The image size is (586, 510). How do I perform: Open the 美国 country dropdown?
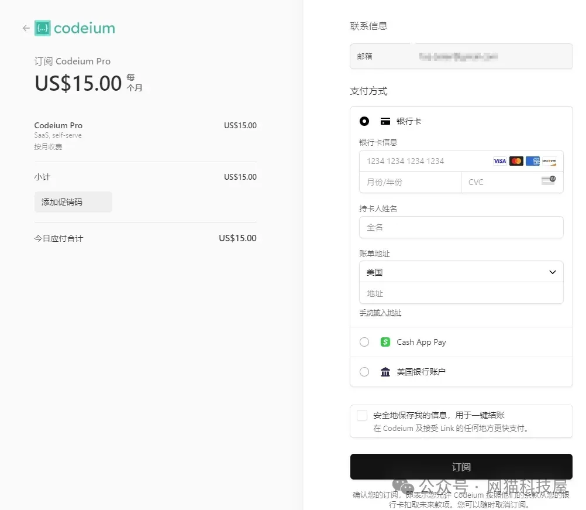coord(461,272)
